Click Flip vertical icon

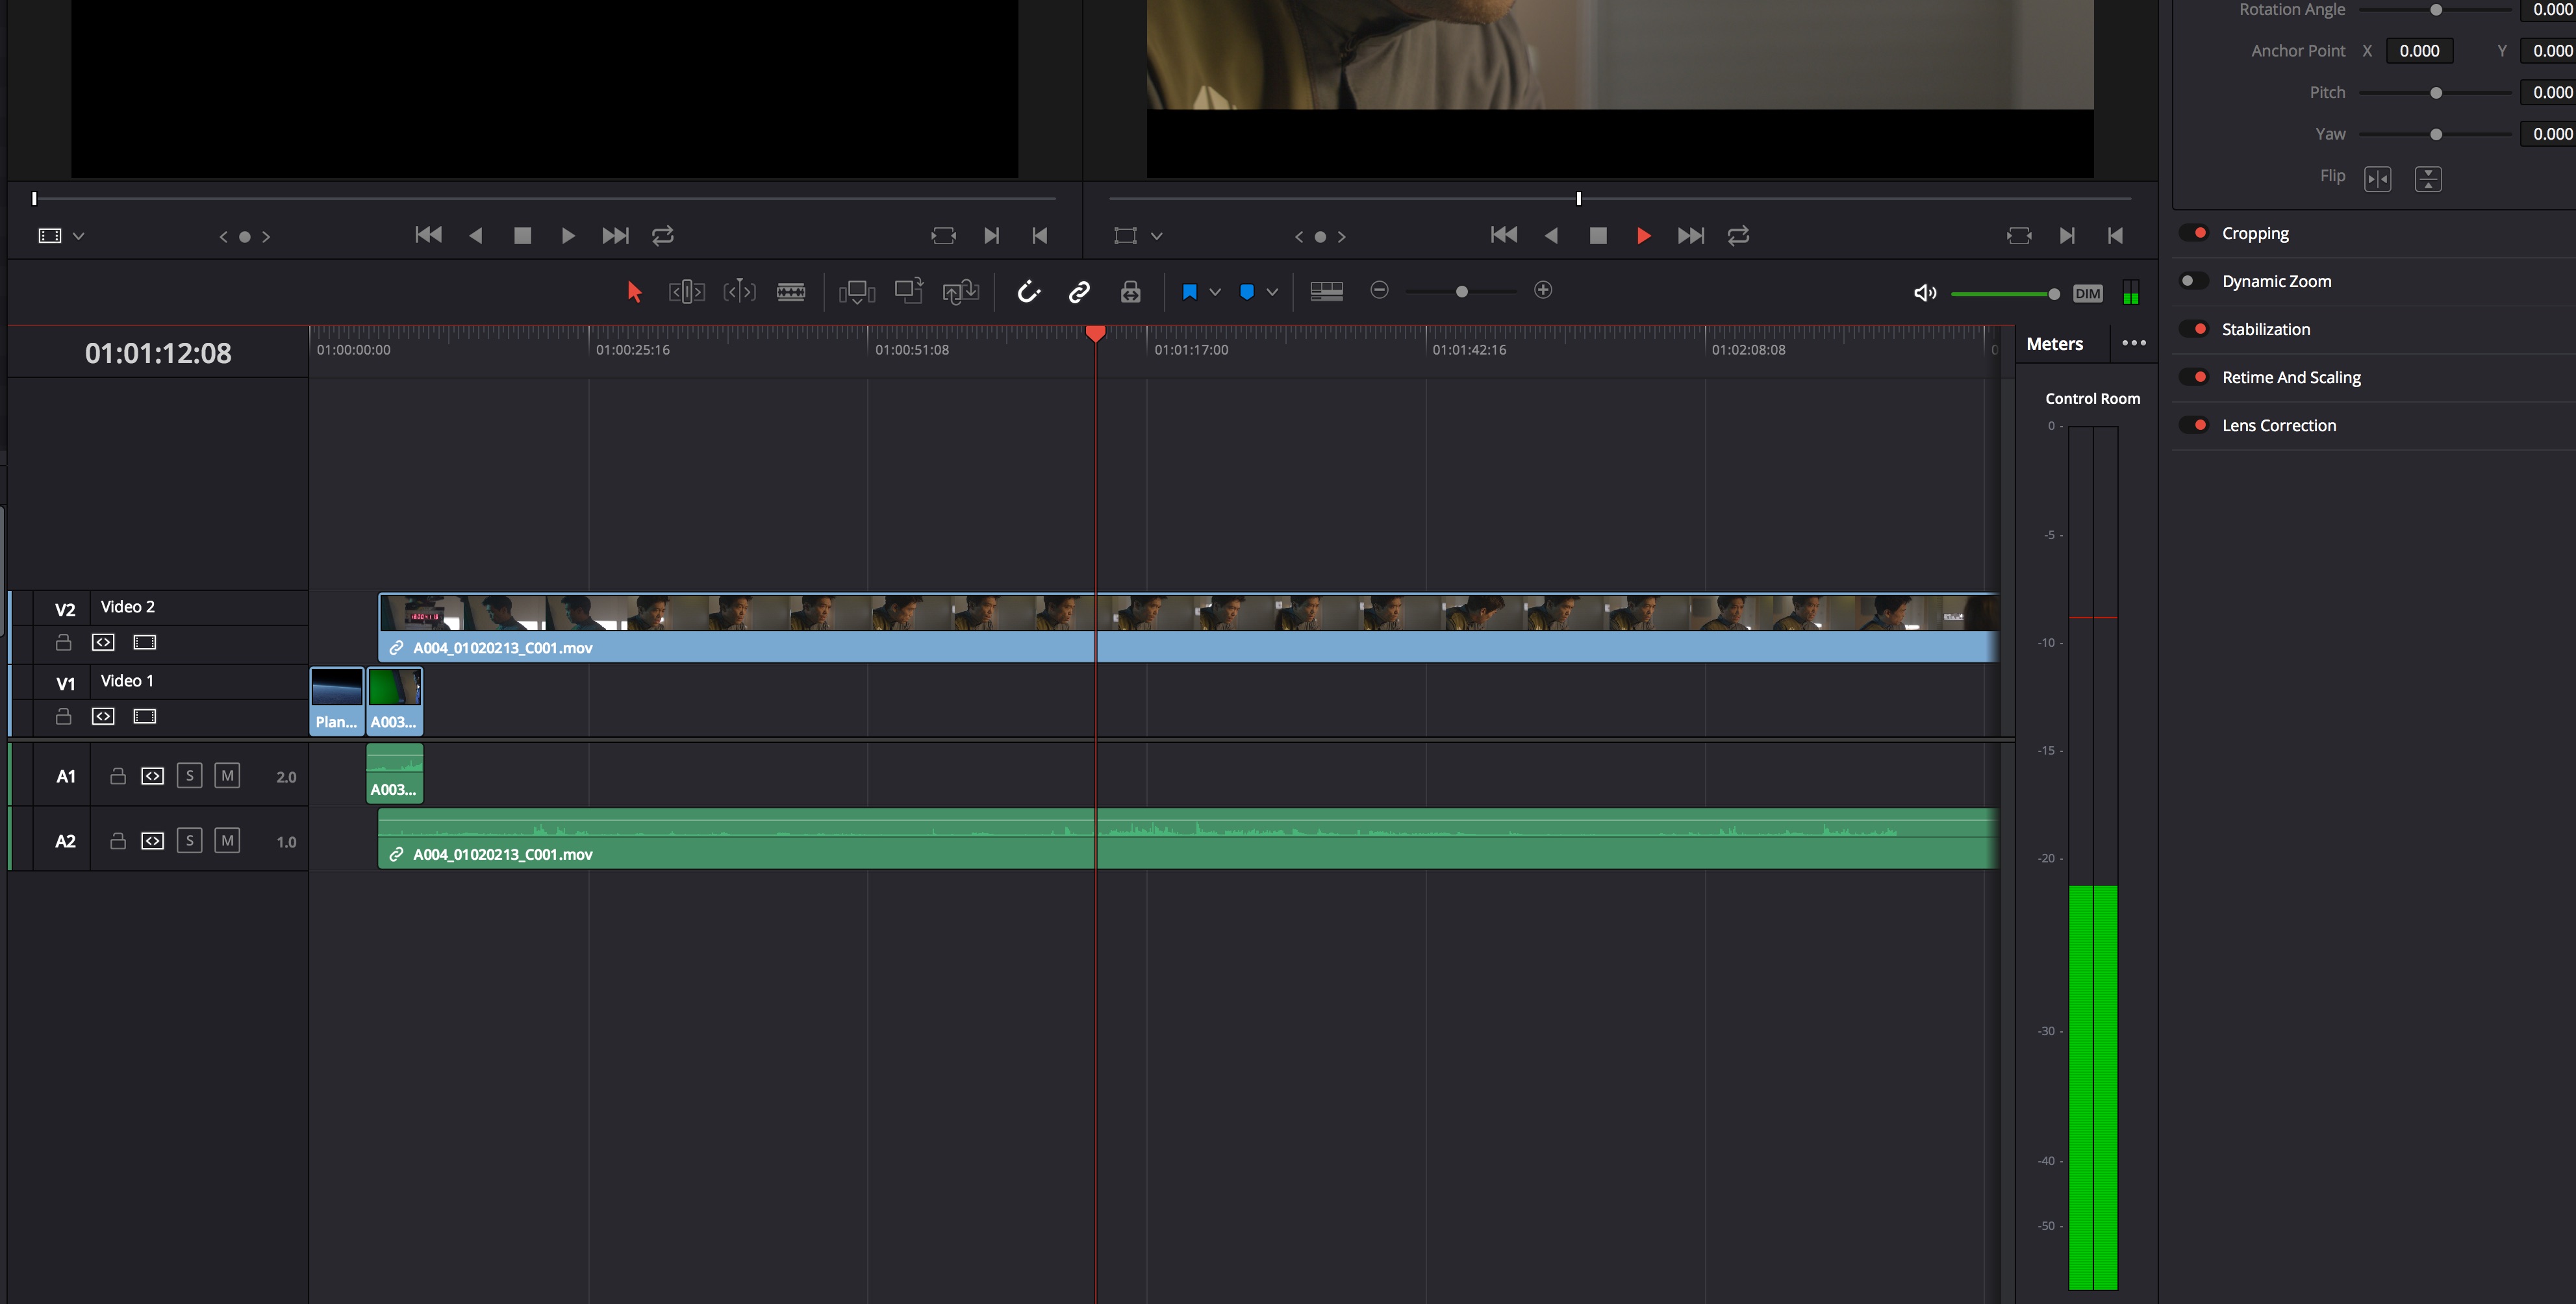[x=2428, y=179]
